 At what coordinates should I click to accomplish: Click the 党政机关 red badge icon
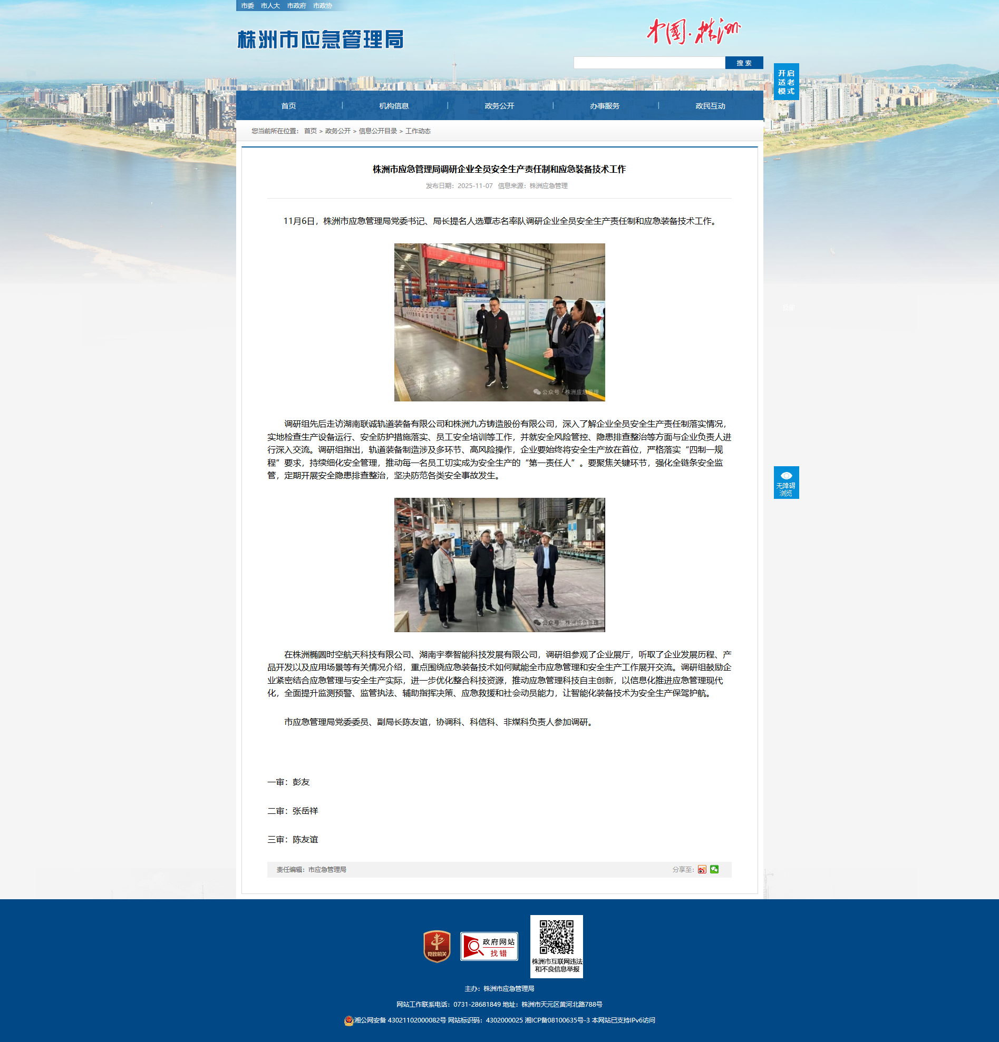point(437,946)
